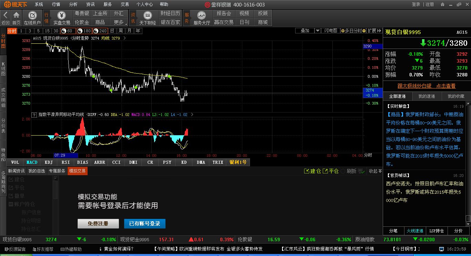
Task: Open 反馈留言 feedback icon
Action: pos(7,249)
